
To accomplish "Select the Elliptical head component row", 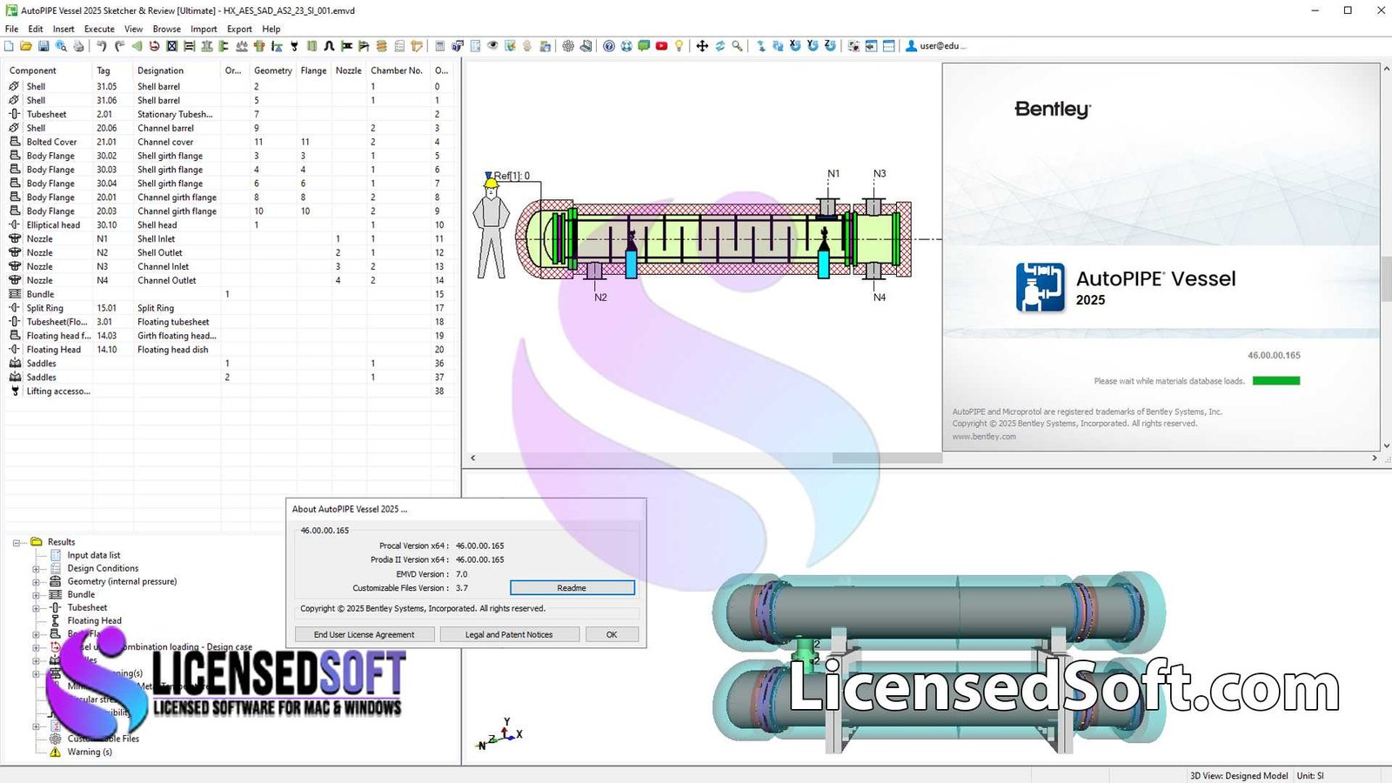I will click(230, 225).
